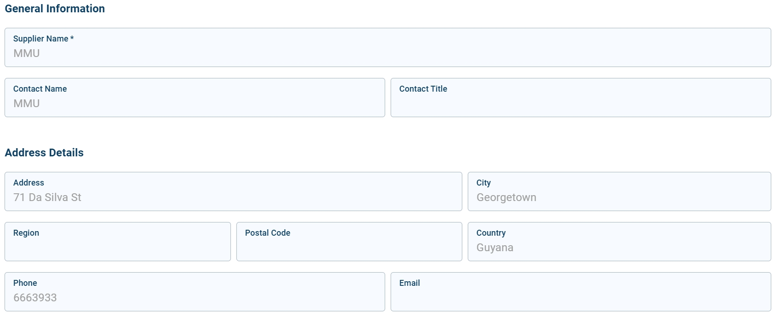The width and height of the screenshot is (779, 315).
Task: Click the '71 Da Silva St' address value
Action: click(x=47, y=197)
